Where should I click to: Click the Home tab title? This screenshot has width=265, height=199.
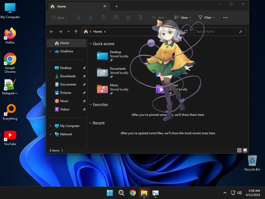point(62,6)
